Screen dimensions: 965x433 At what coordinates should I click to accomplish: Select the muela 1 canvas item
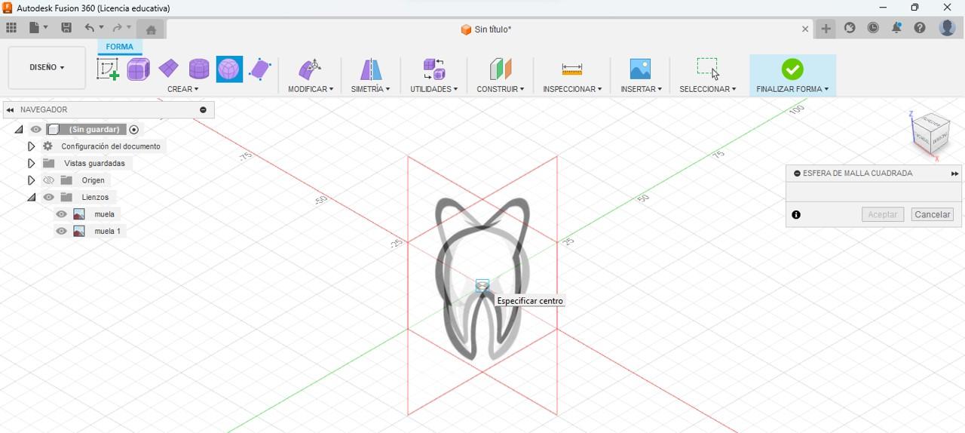pyautogui.click(x=107, y=231)
